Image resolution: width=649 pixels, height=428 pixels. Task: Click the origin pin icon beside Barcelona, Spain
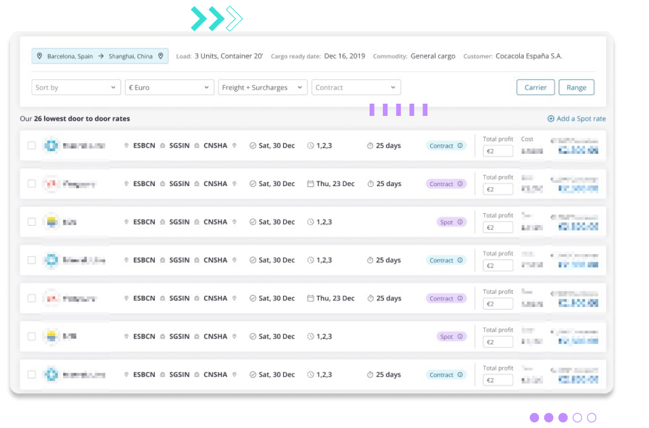40,56
